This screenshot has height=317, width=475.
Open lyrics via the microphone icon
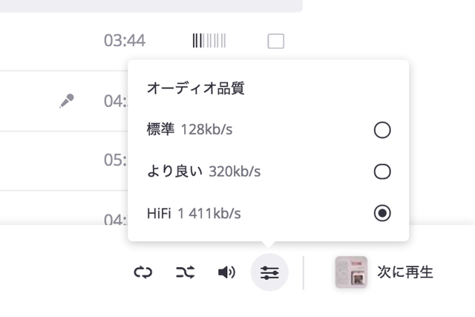click(x=67, y=101)
